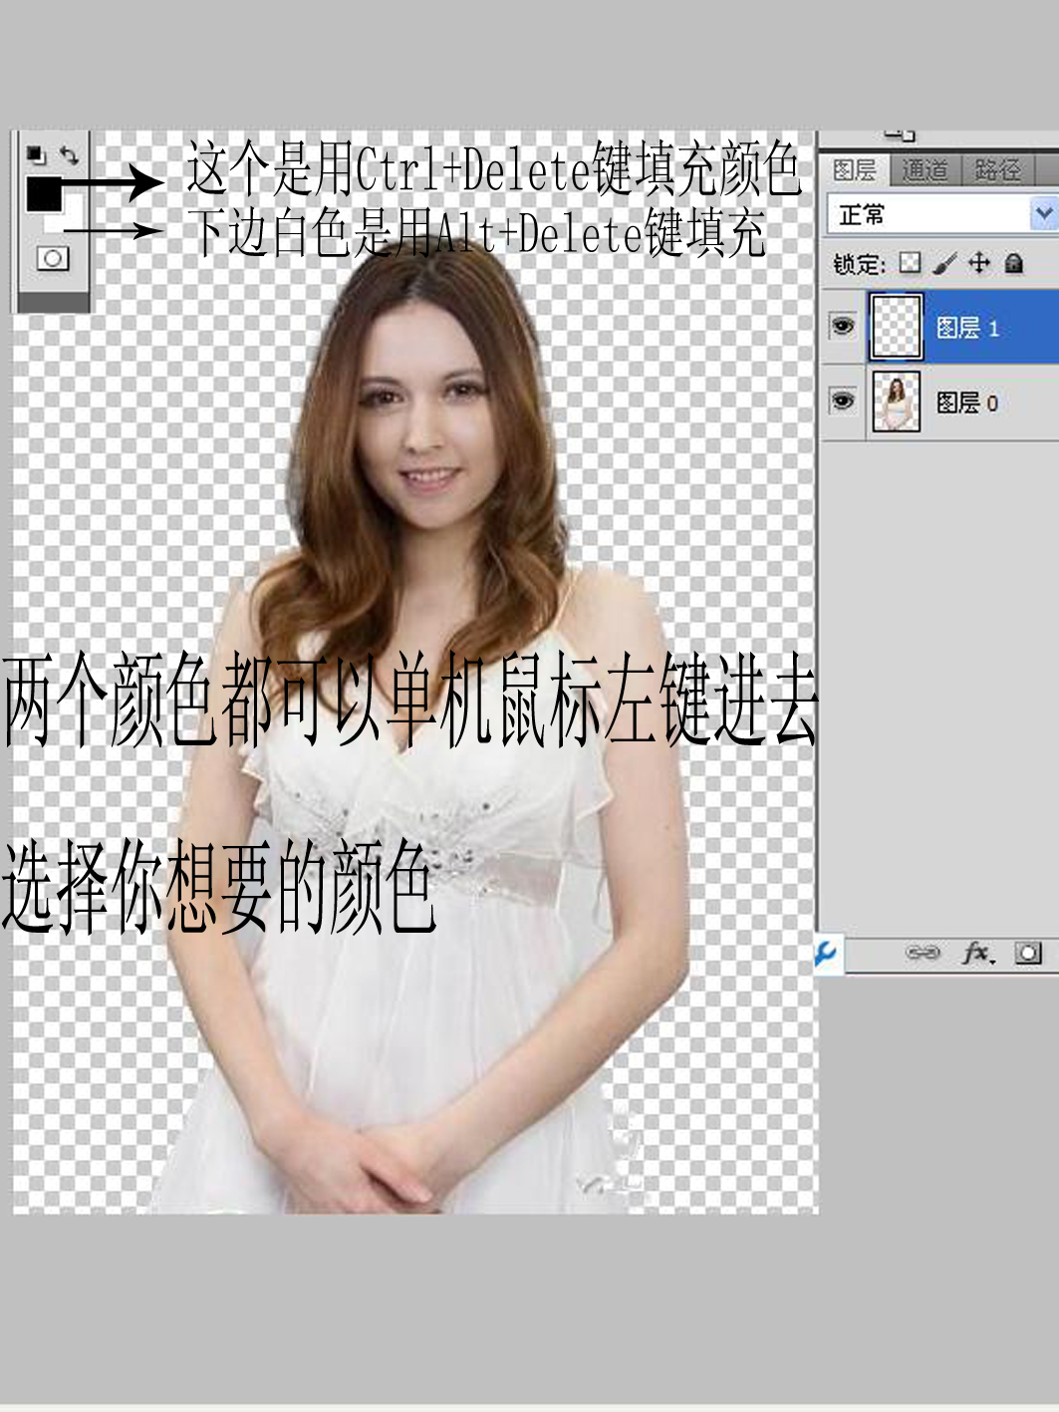Hide 图层 1 with its eye icon
This screenshot has width=1059, height=1412.
click(x=843, y=326)
